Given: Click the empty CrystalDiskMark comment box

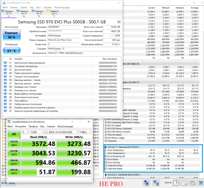Looking at the screenshot, I should 49,179.
